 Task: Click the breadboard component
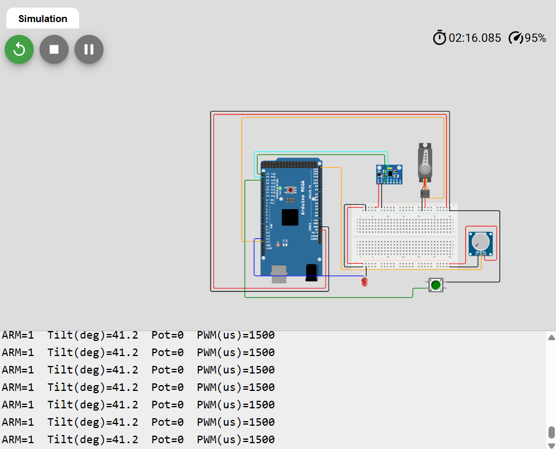(405, 235)
